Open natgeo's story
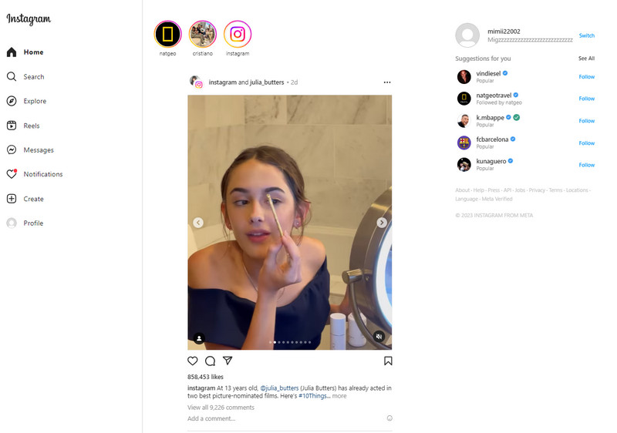The height and width of the screenshot is (433, 617). [167, 35]
